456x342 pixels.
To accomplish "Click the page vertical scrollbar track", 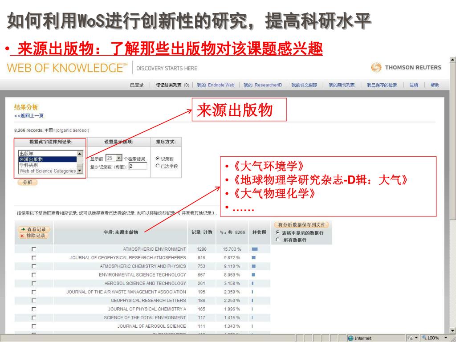I will (453, 267).
